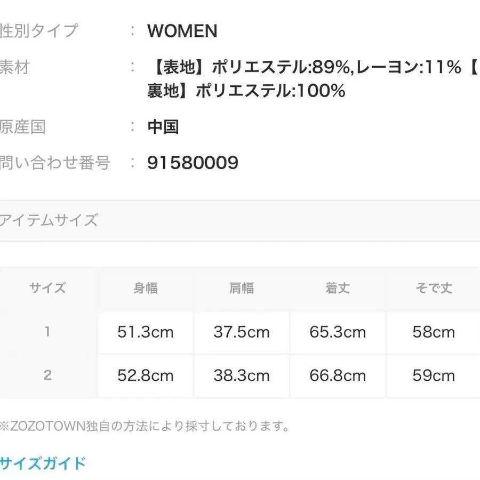Viewport: 480px width, 480px height.
Task: Click the 38.3cm shoulder width value
Action: pos(241,375)
